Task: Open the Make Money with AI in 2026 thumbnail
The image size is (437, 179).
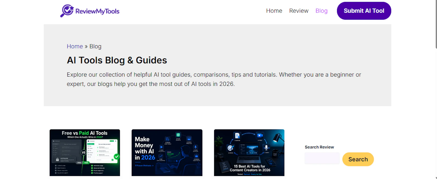Action: coord(167,153)
